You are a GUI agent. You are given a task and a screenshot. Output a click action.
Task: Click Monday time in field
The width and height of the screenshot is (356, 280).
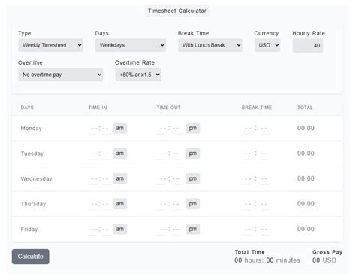100,129
